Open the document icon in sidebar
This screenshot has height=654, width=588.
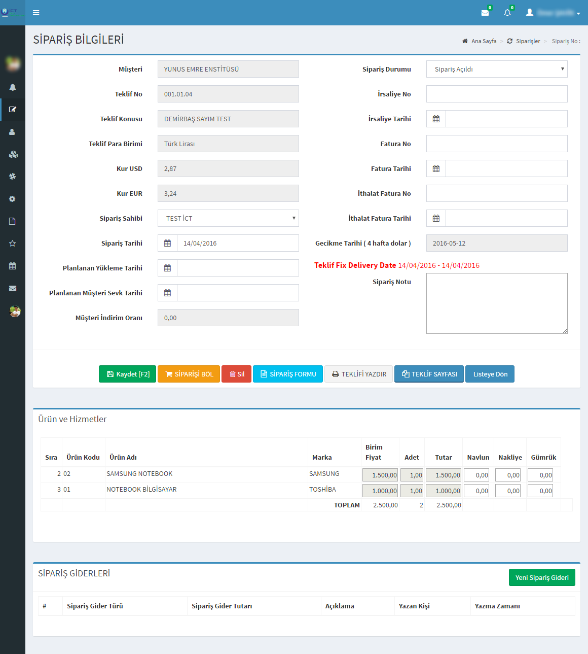[13, 221]
